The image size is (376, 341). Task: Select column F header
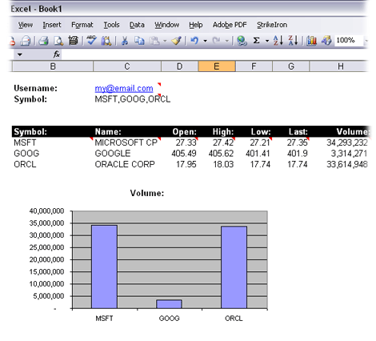(254, 66)
